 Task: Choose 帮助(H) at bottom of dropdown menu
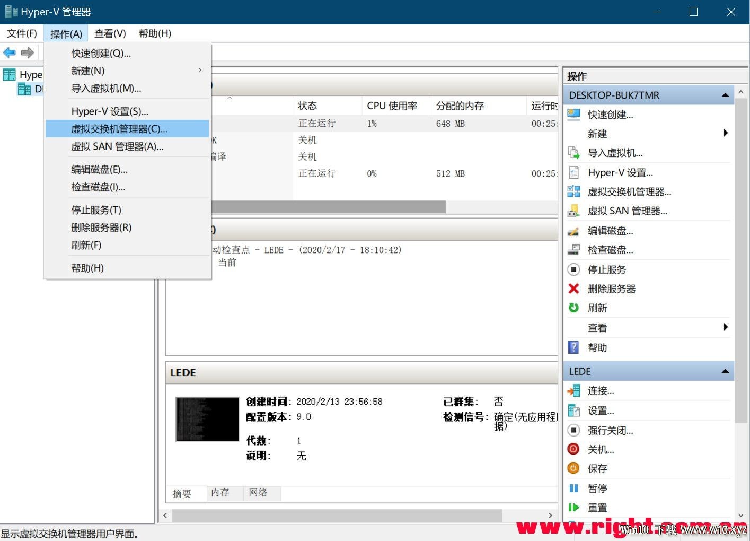[x=127, y=268]
